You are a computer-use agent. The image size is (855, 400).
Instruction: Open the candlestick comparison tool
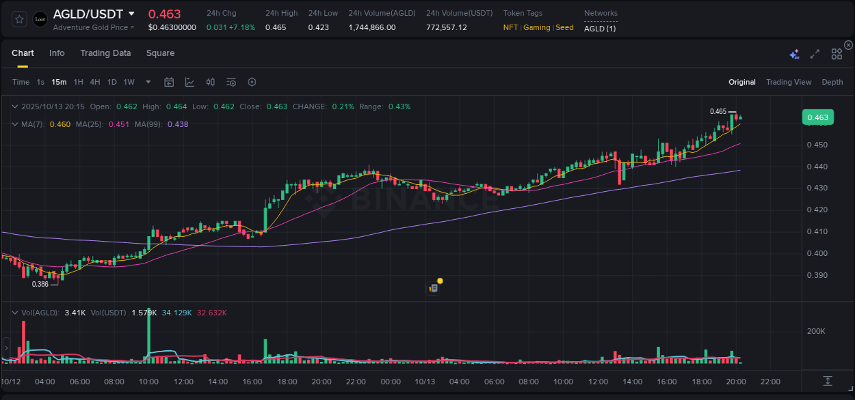(210, 81)
